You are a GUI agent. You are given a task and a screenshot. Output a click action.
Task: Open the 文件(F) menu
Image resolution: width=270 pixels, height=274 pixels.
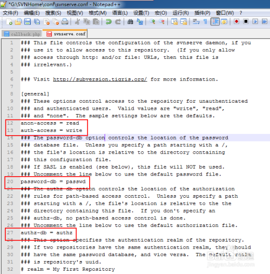tap(10, 13)
